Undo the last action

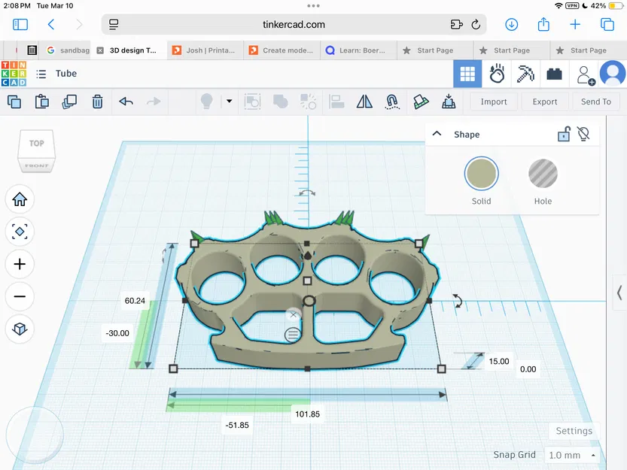[125, 102]
